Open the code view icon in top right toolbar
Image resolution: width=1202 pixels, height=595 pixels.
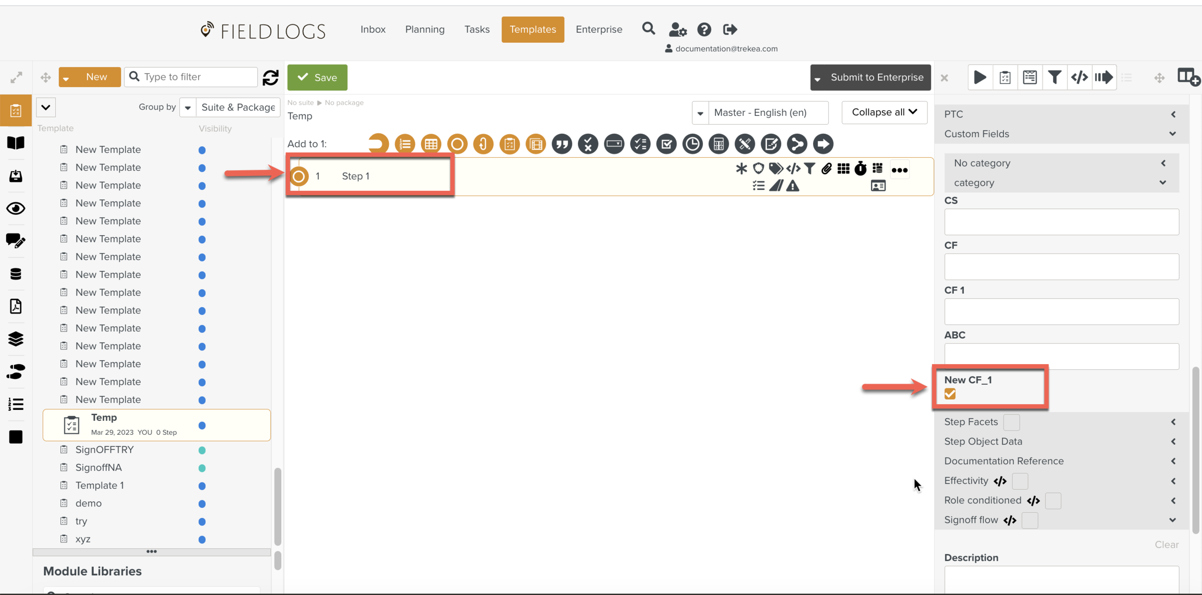point(1080,77)
